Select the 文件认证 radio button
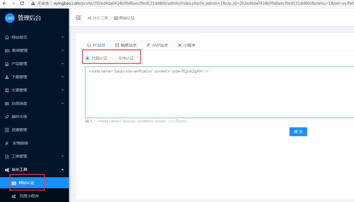The width and height of the screenshot is (354, 202). pos(114,58)
